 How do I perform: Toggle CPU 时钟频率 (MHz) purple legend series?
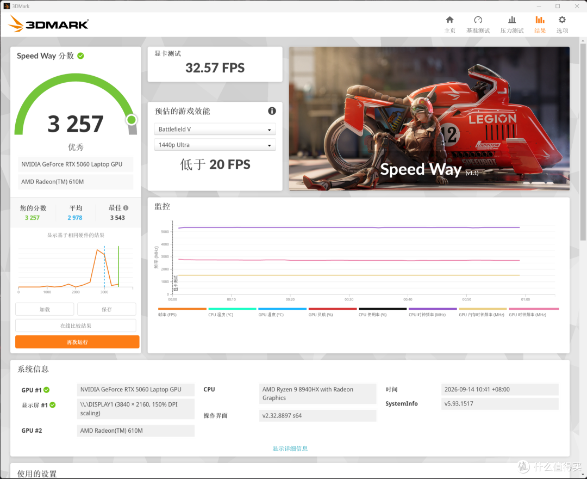(x=433, y=311)
